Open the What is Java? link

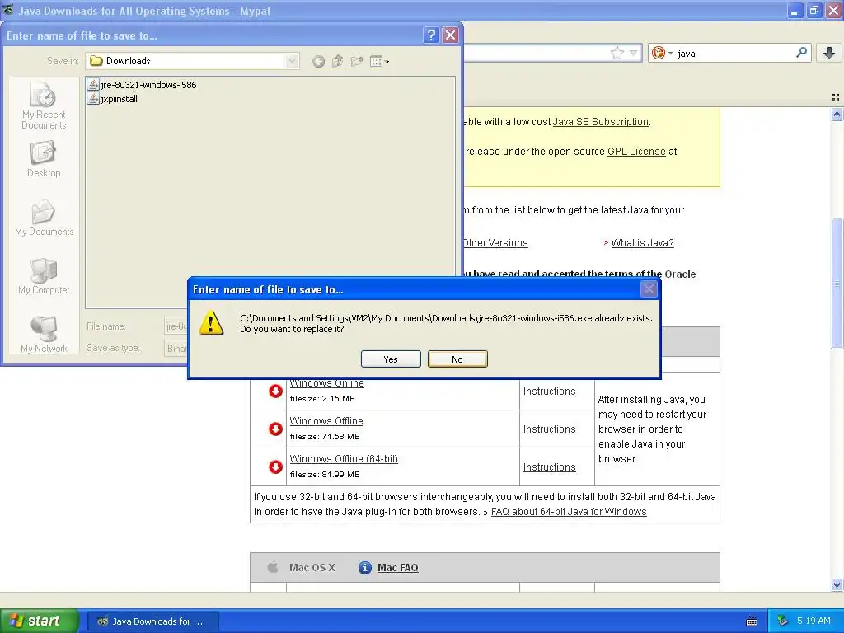tap(642, 243)
